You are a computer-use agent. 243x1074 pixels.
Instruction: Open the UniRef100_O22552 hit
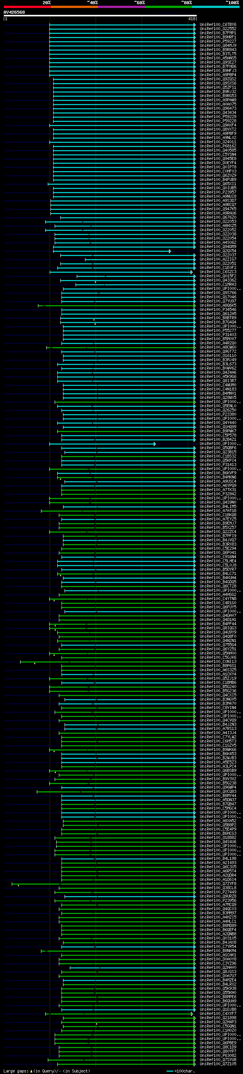(218, 29)
